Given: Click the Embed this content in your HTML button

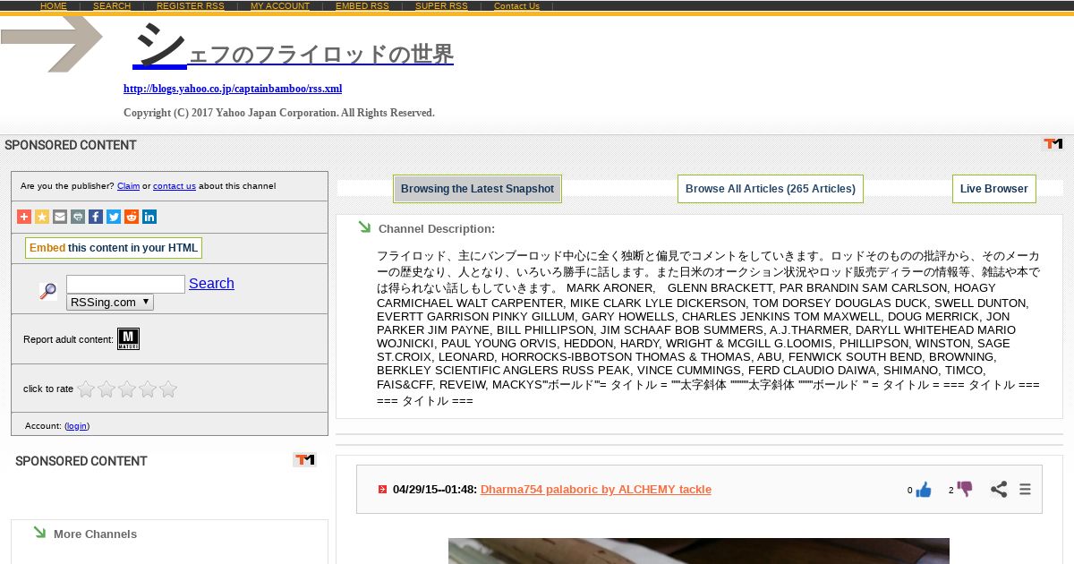Looking at the screenshot, I should pyautogui.click(x=114, y=248).
